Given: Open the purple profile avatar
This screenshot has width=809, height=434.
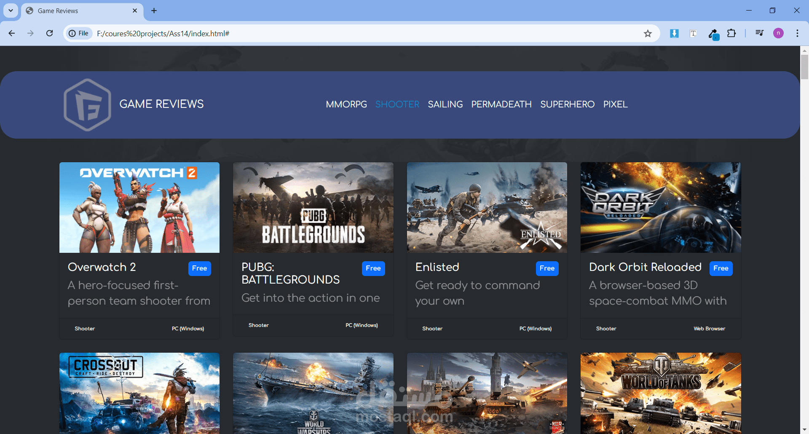Looking at the screenshot, I should [x=778, y=33].
